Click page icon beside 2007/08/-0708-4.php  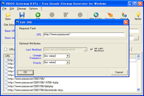pyautogui.click(x=6, y=83)
